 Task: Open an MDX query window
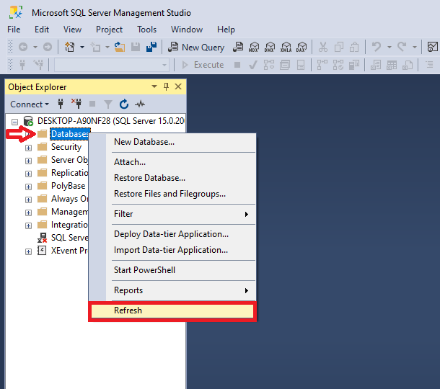(254, 47)
